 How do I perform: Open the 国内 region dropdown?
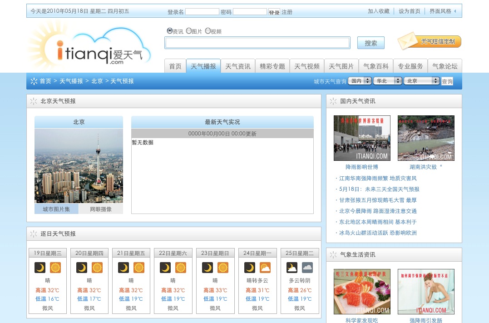(360, 81)
